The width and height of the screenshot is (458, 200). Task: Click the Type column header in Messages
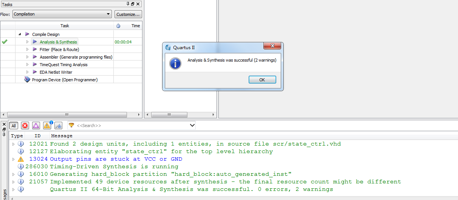click(17, 136)
